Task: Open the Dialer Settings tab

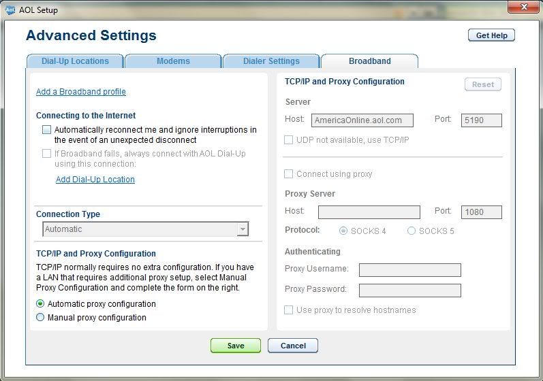Action: pyautogui.click(x=271, y=61)
